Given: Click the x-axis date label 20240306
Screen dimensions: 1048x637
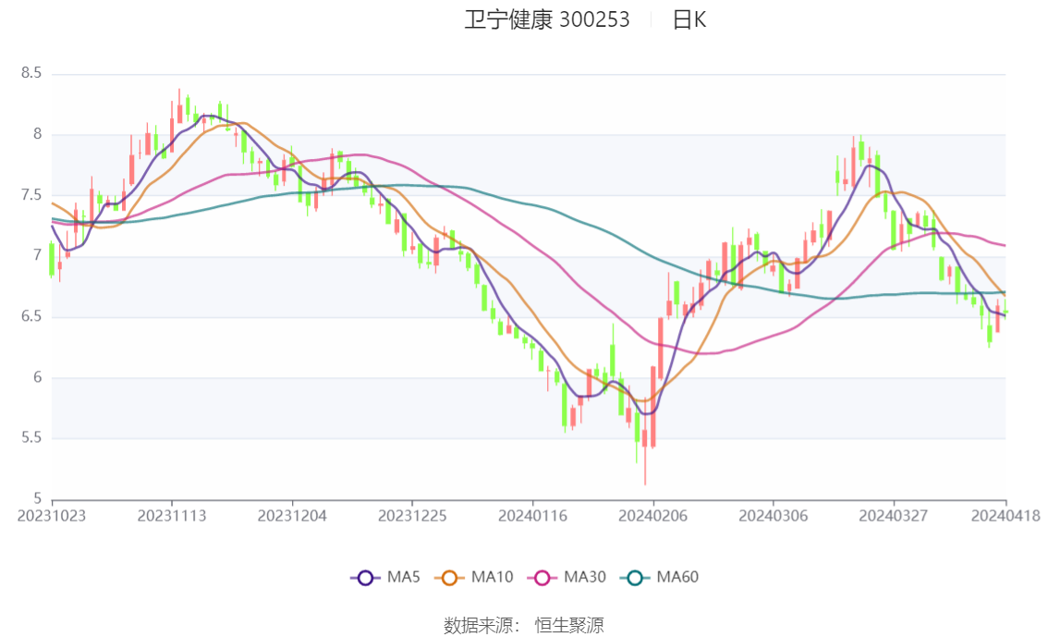Looking at the screenshot, I should [774, 516].
